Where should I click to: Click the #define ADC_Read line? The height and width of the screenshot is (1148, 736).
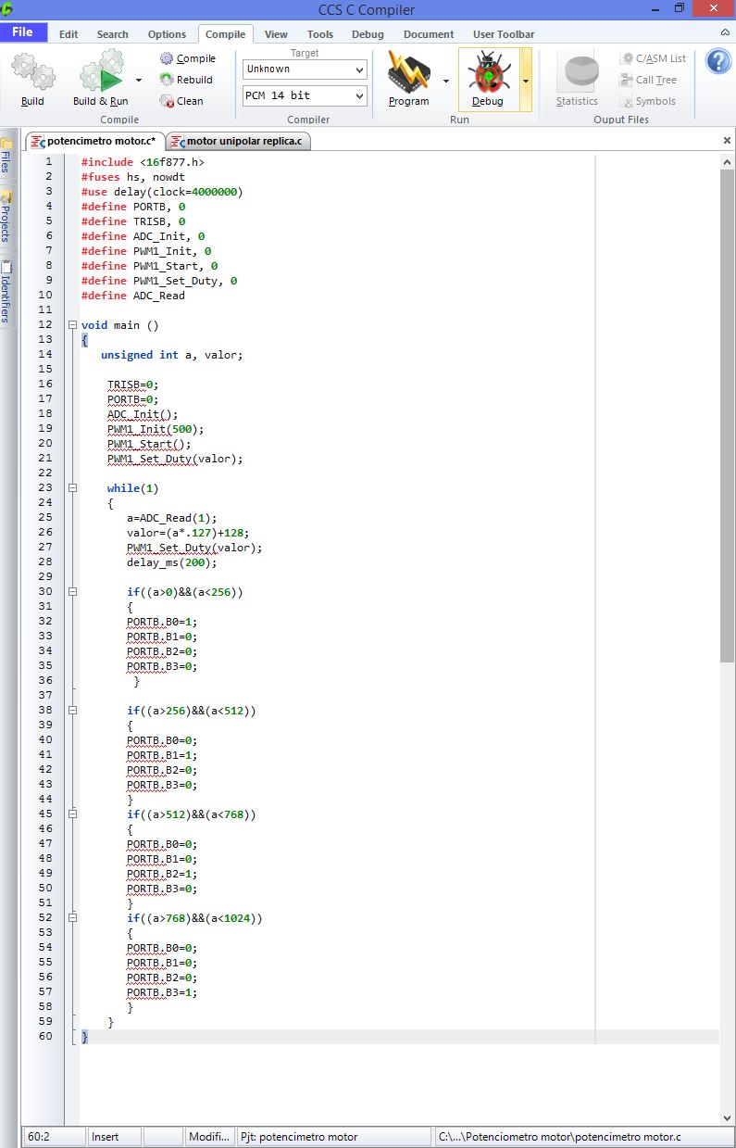coord(133,296)
